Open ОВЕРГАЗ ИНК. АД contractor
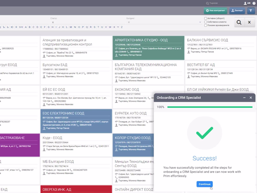257x193 pixels. point(57,190)
